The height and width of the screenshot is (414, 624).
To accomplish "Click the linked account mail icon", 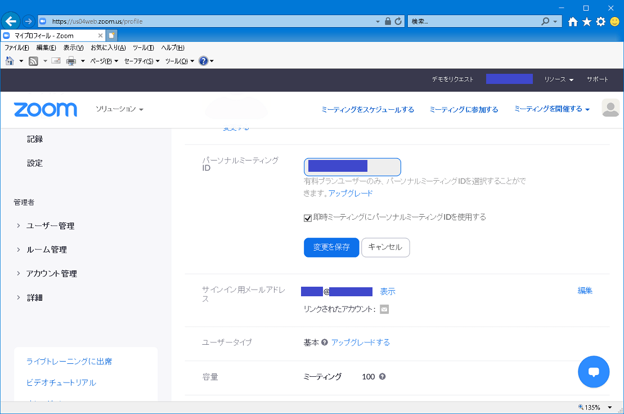I will pyautogui.click(x=384, y=309).
